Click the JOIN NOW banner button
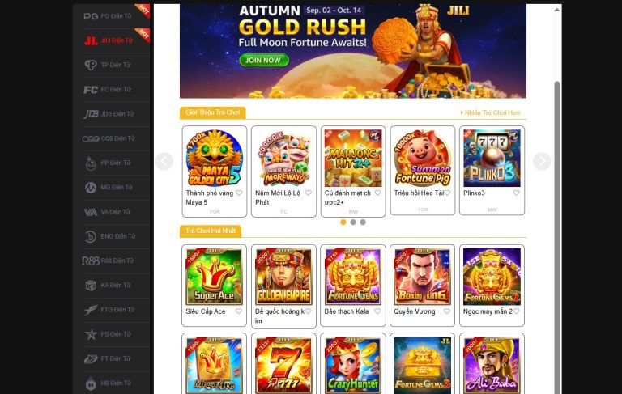 click(264, 60)
